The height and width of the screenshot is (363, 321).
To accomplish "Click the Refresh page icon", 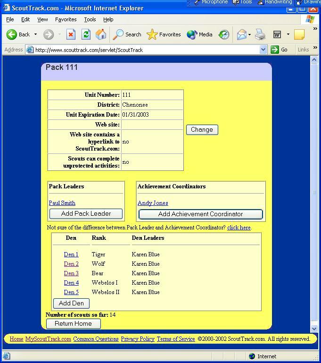I will (86, 34).
